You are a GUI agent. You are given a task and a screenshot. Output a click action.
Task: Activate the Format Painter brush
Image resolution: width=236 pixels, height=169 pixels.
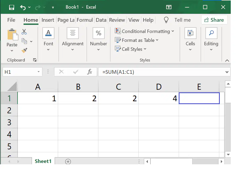point(24,50)
